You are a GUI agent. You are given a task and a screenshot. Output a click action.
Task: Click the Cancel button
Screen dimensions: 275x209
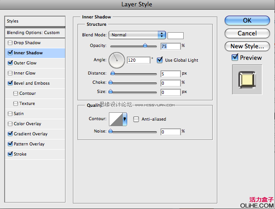[x=247, y=34]
